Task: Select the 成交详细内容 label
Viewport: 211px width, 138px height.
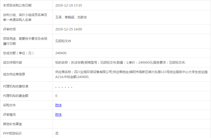Action: tap(12, 63)
